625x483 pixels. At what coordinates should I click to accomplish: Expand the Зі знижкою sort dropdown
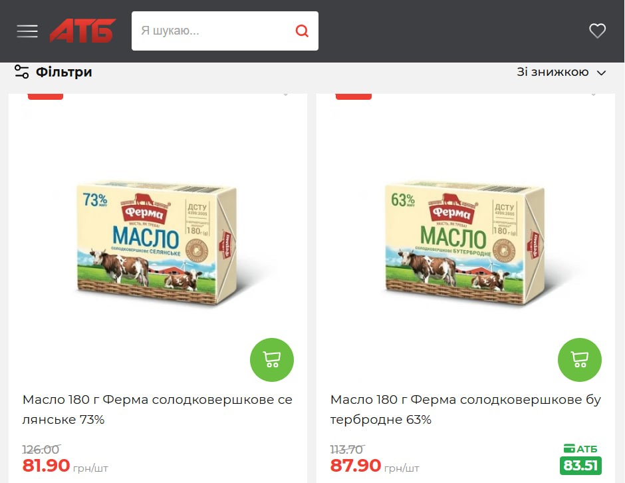pyautogui.click(x=561, y=72)
